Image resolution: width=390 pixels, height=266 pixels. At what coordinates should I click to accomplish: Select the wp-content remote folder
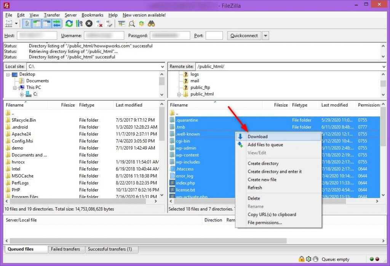187,155
